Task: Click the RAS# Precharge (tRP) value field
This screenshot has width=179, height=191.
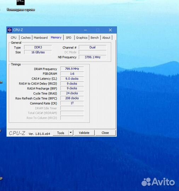Action: point(72,88)
